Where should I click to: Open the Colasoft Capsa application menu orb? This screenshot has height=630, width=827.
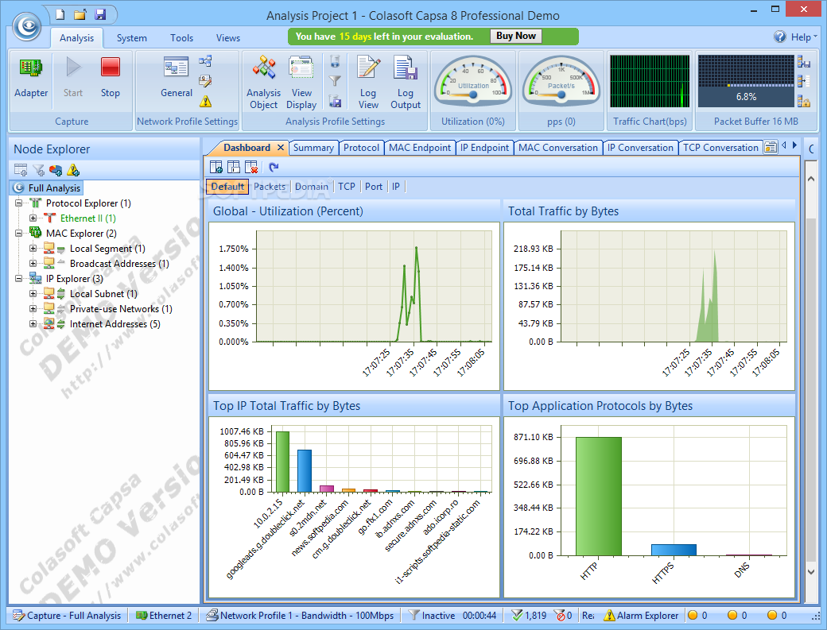[x=27, y=25]
